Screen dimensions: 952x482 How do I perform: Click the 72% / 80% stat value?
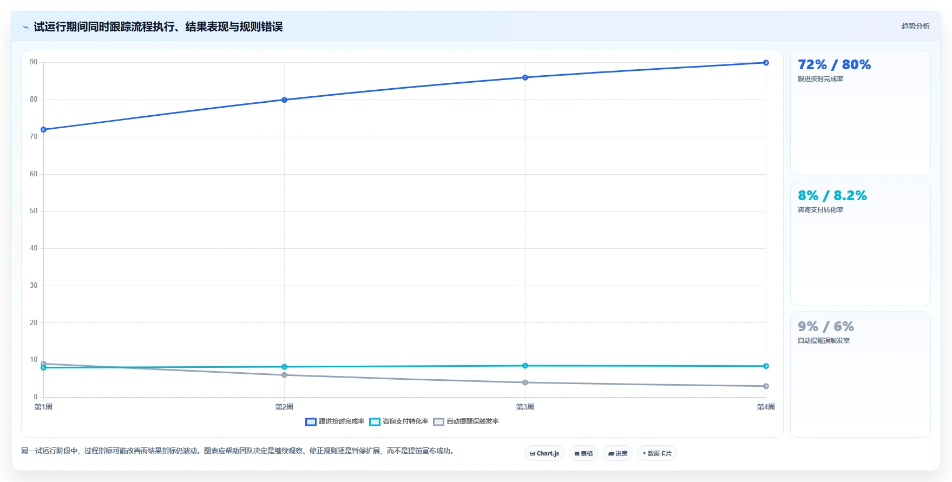pyautogui.click(x=834, y=65)
